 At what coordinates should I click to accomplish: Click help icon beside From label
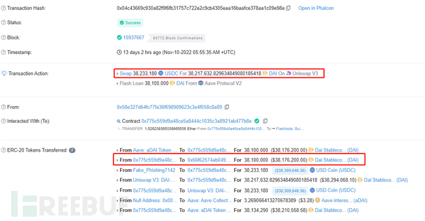click(4, 107)
